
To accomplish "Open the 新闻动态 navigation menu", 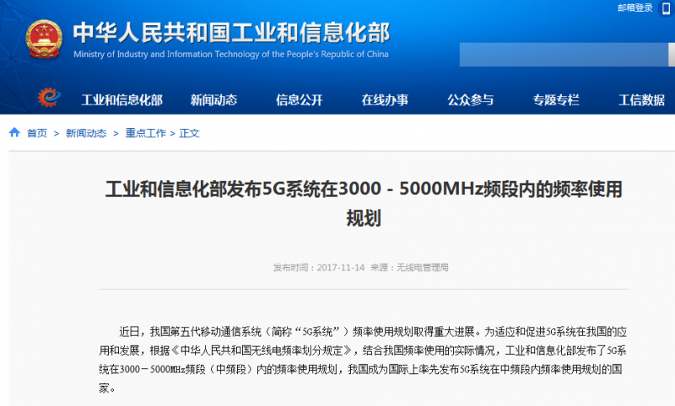I will coord(213,100).
